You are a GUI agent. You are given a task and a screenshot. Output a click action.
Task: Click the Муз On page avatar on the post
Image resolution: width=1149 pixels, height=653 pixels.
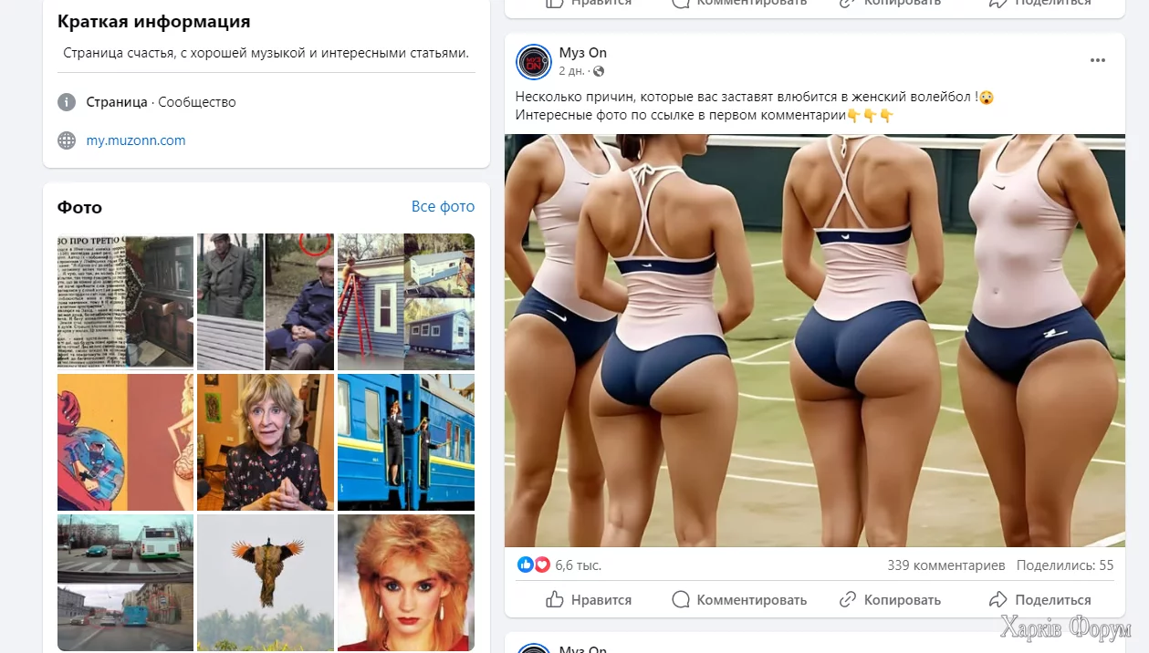(x=534, y=62)
